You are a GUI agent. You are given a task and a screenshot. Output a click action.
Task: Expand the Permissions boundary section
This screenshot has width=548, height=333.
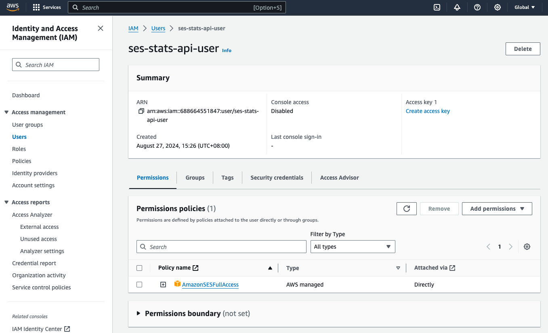point(139,313)
